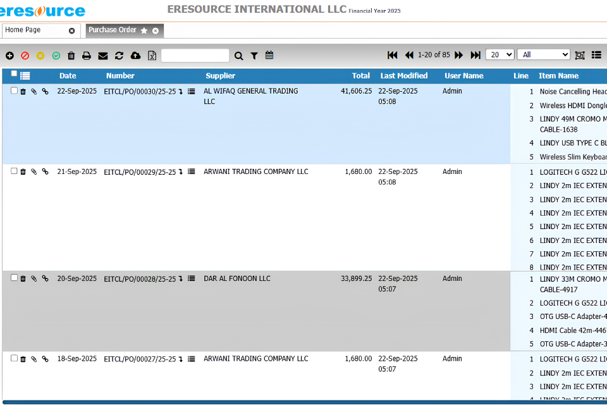Sort by the Total column header
Viewport: 607px width, 405px height.
pyautogui.click(x=361, y=76)
